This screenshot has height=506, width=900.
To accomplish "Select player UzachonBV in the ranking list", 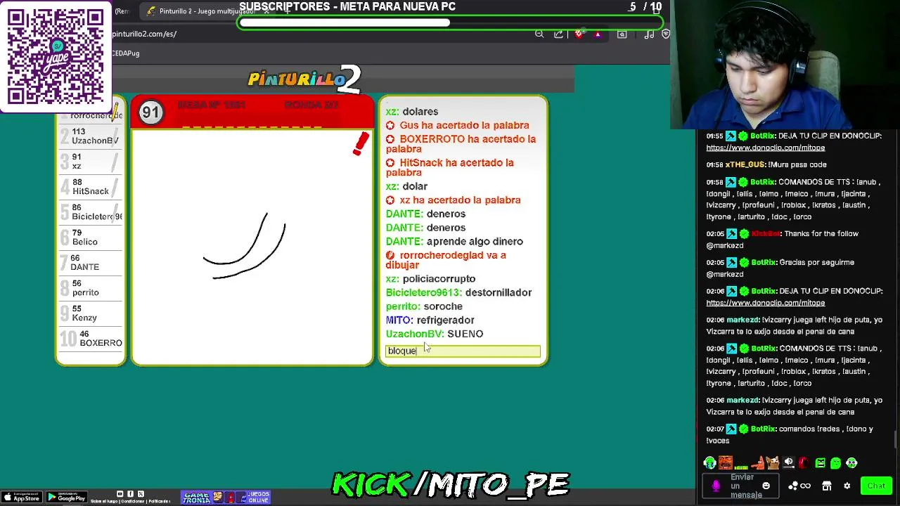I will coord(91,136).
